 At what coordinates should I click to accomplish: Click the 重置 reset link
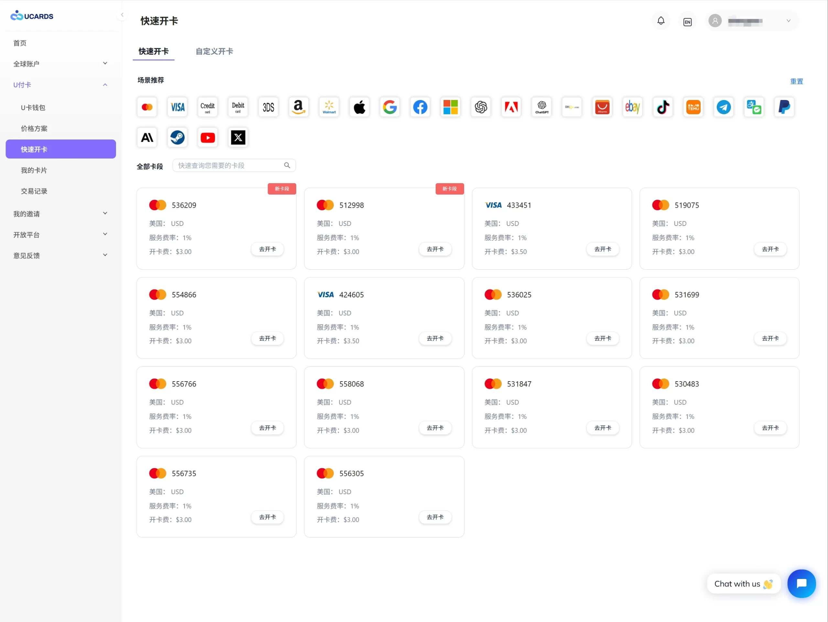pos(796,81)
